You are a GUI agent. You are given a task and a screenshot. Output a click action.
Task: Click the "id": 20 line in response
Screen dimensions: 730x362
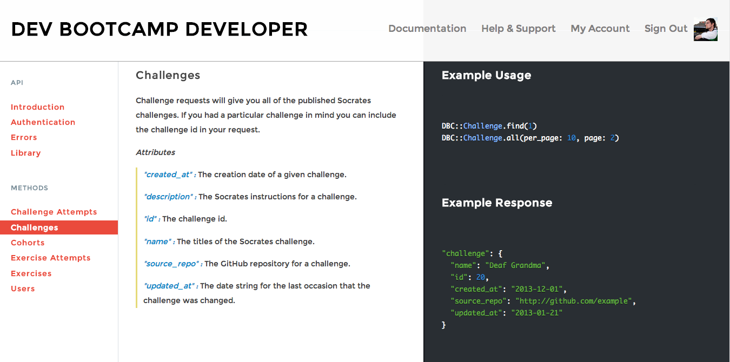click(469, 277)
